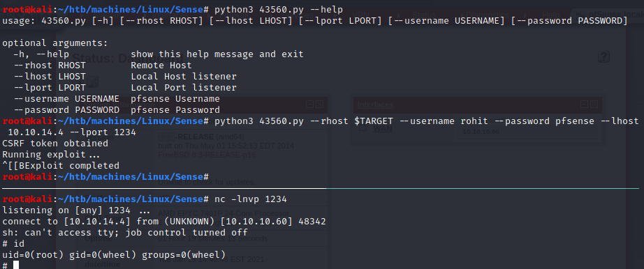Click the 'Remote Host' description

coord(161,66)
